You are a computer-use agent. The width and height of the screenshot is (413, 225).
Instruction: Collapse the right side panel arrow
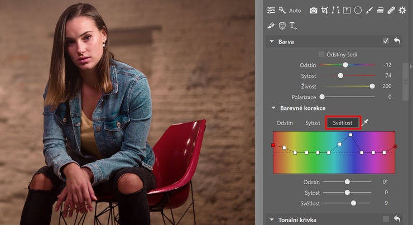point(411,66)
